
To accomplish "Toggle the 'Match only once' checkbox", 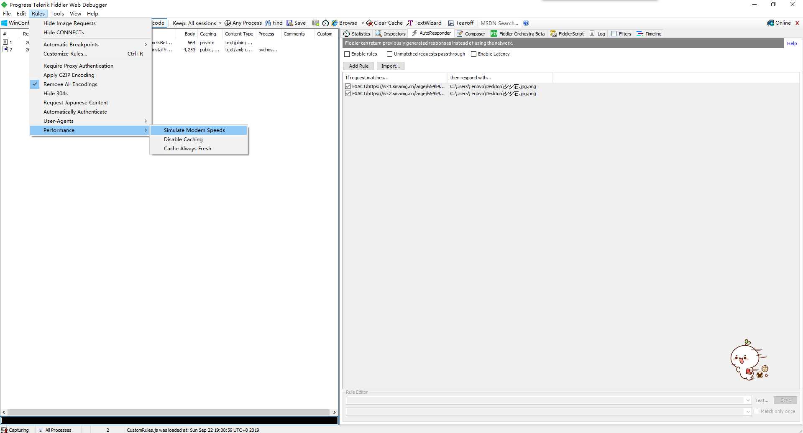I will pyautogui.click(x=756, y=411).
